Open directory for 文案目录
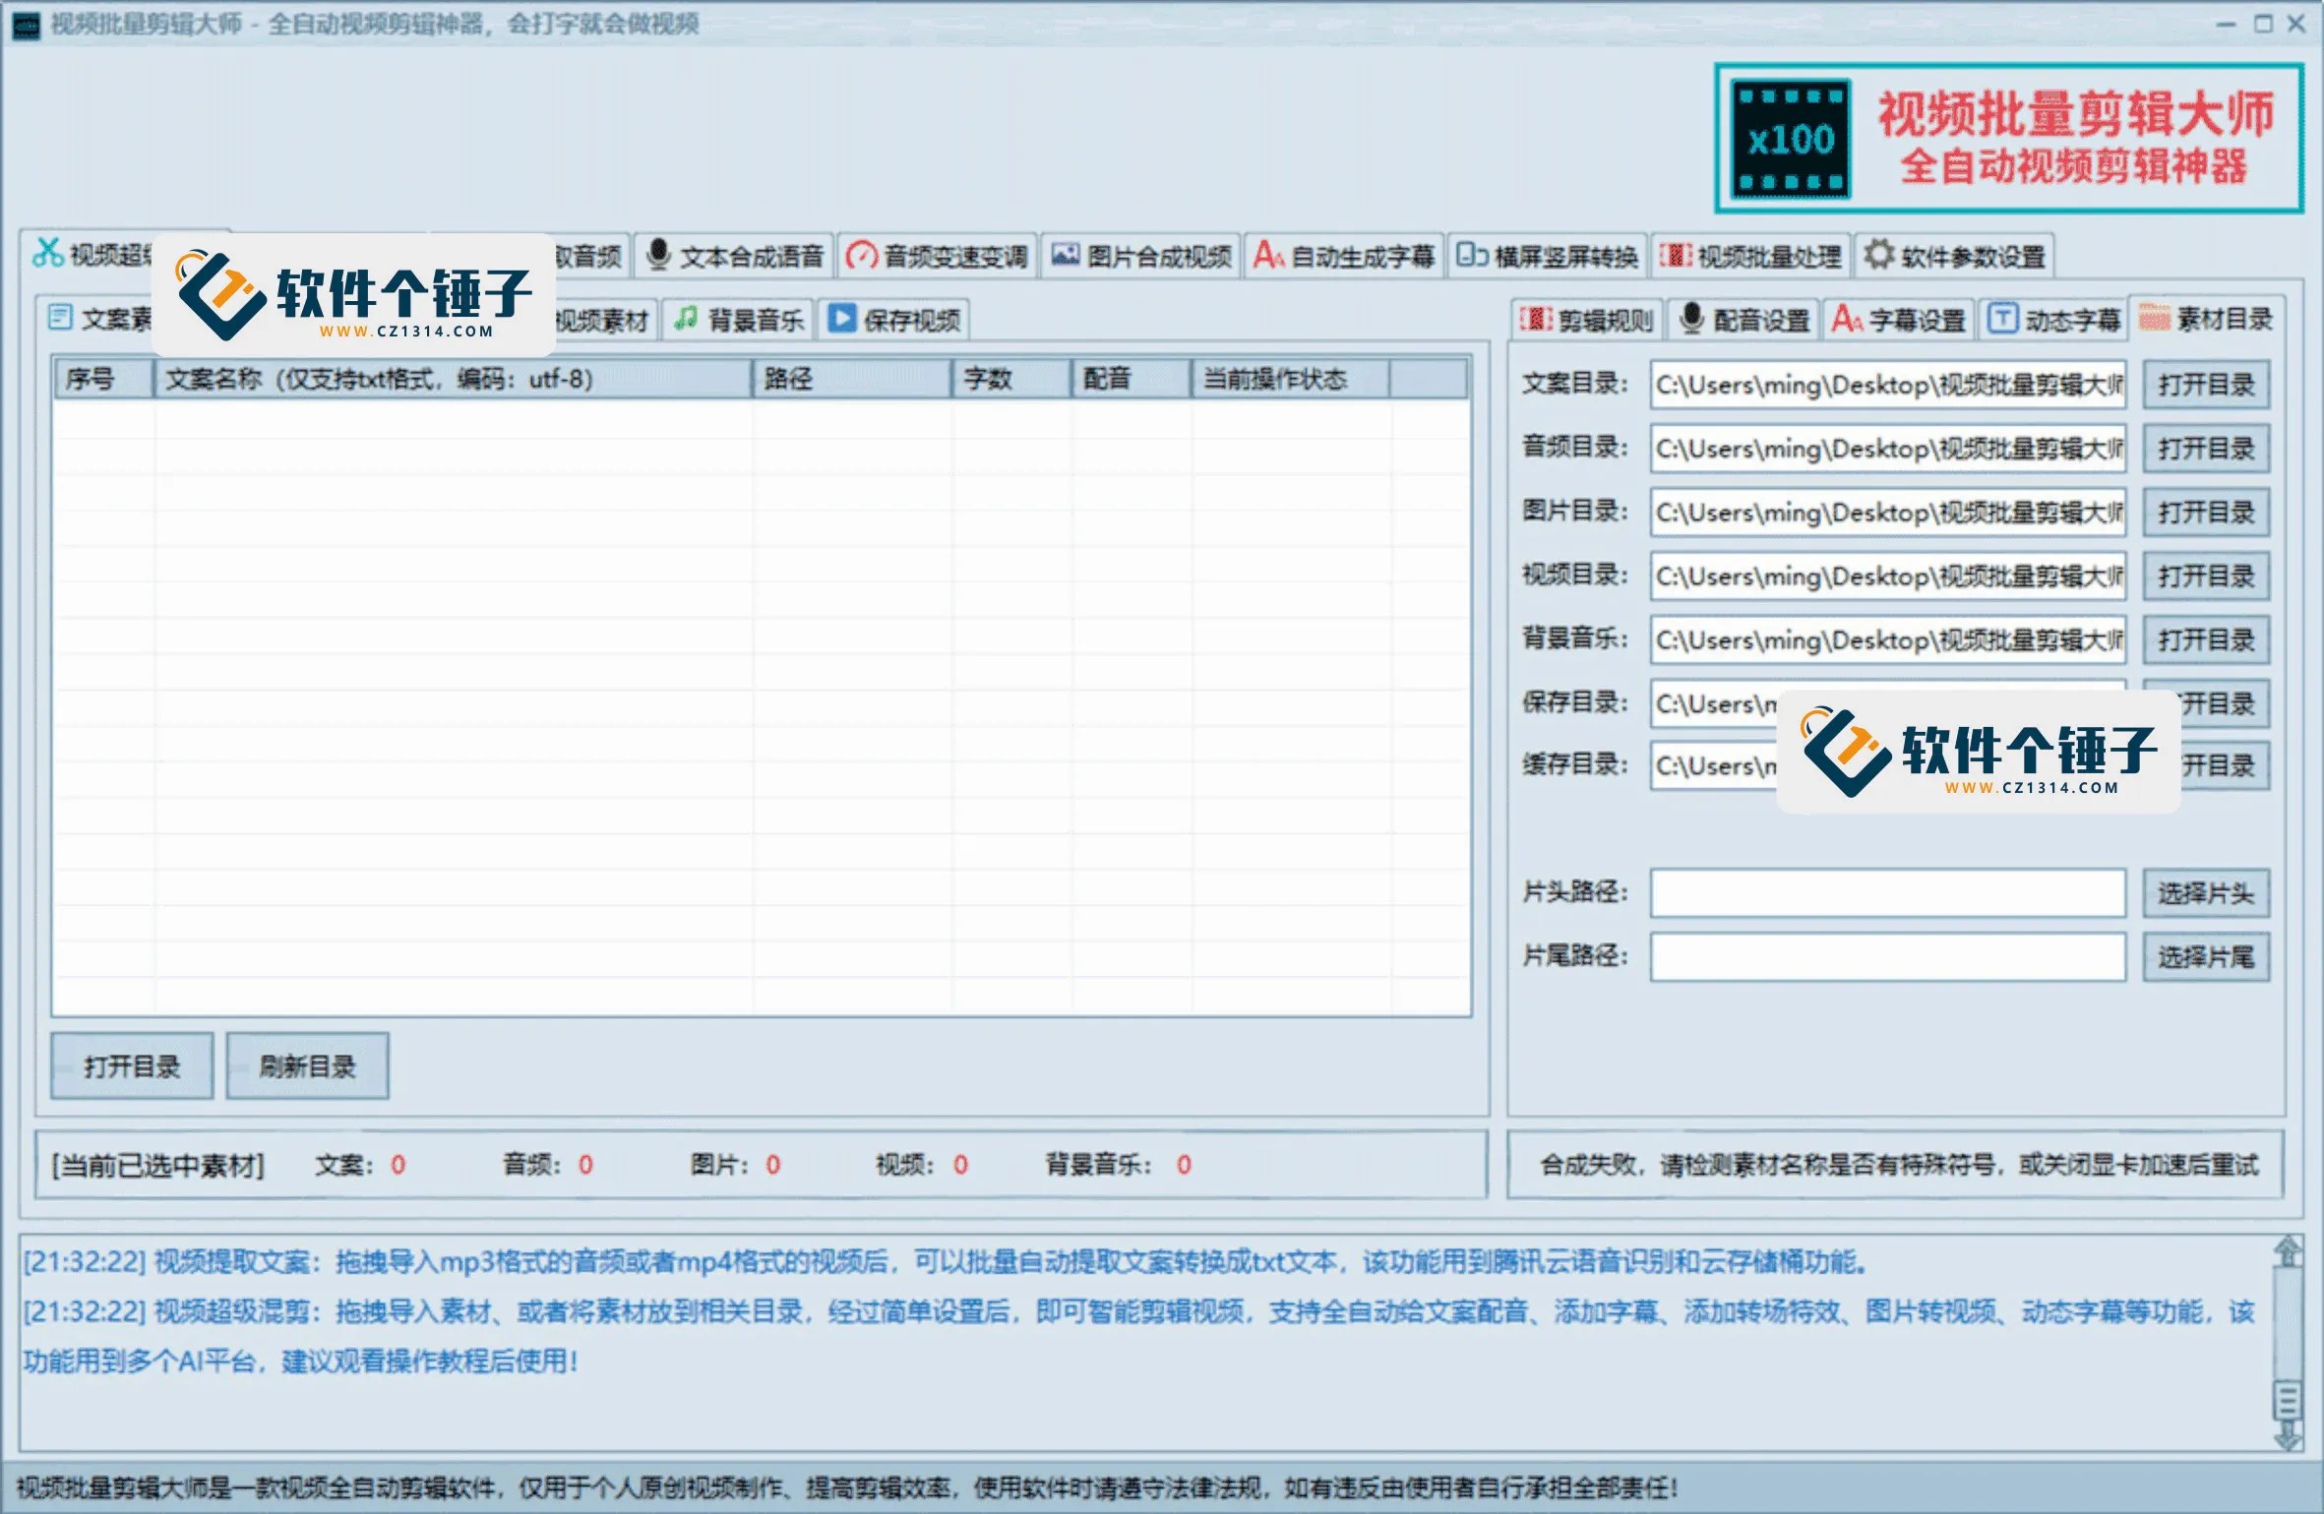 pyautogui.click(x=2206, y=385)
